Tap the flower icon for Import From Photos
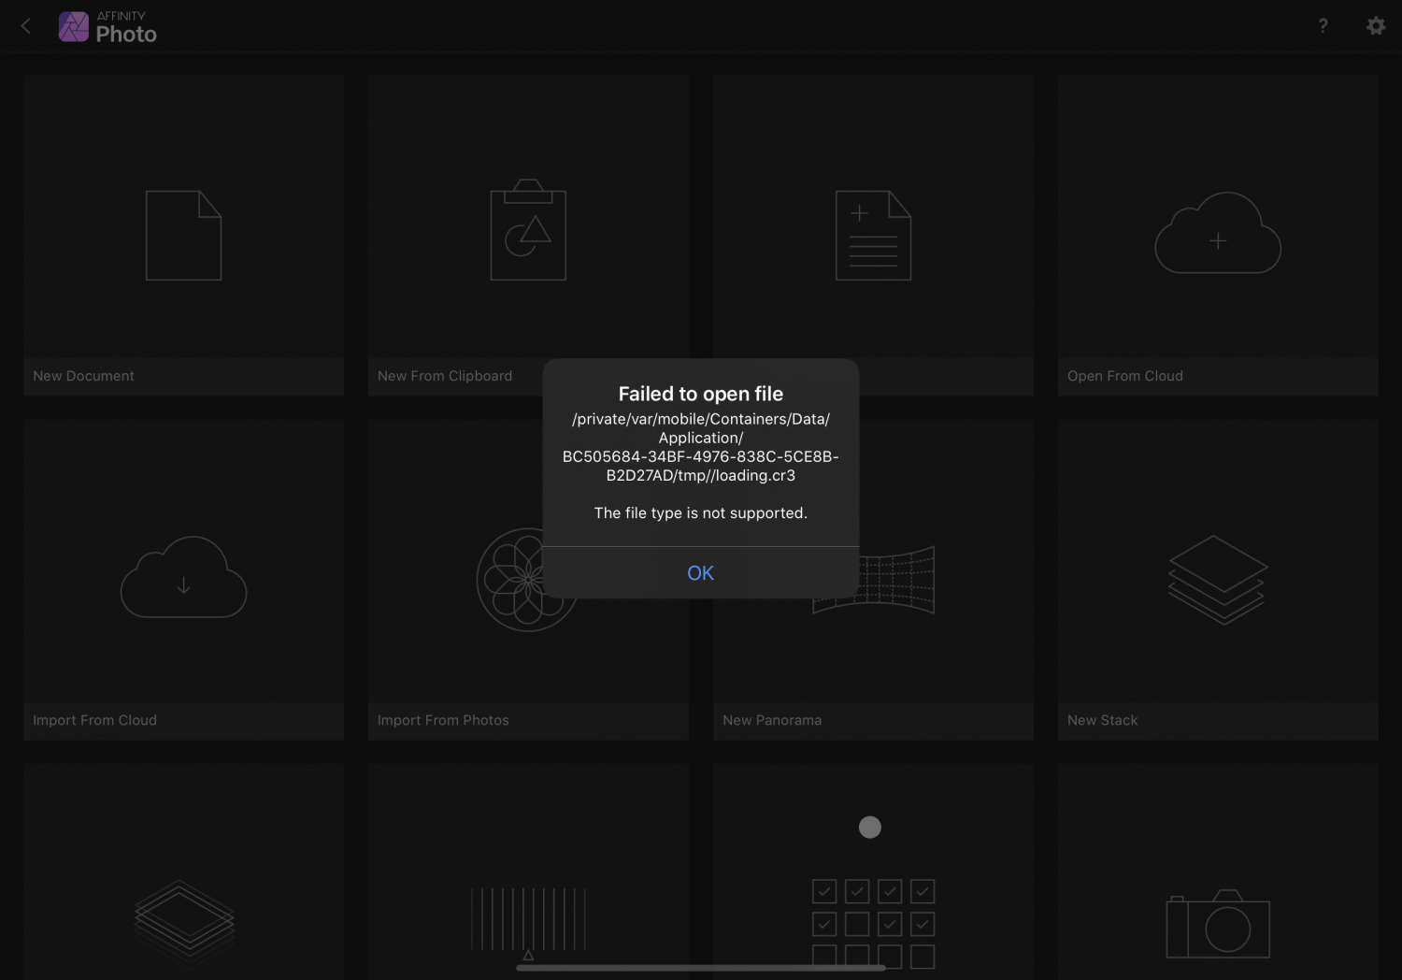The image size is (1402, 980). pyautogui.click(x=527, y=580)
